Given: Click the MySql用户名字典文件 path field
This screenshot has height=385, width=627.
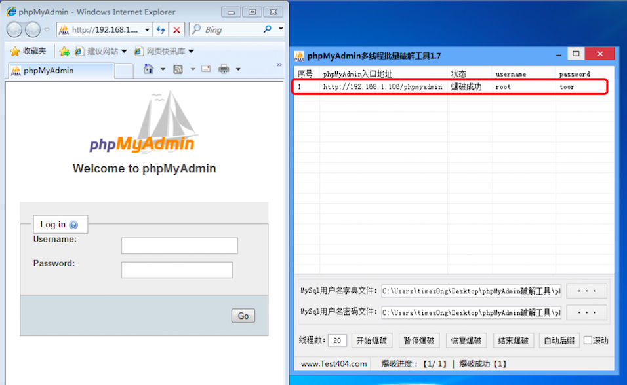Looking at the screenshot, I should (x=471, y=291).
